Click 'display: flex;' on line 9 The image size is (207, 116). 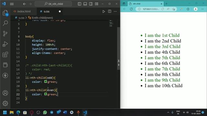[x=44, y=41]
